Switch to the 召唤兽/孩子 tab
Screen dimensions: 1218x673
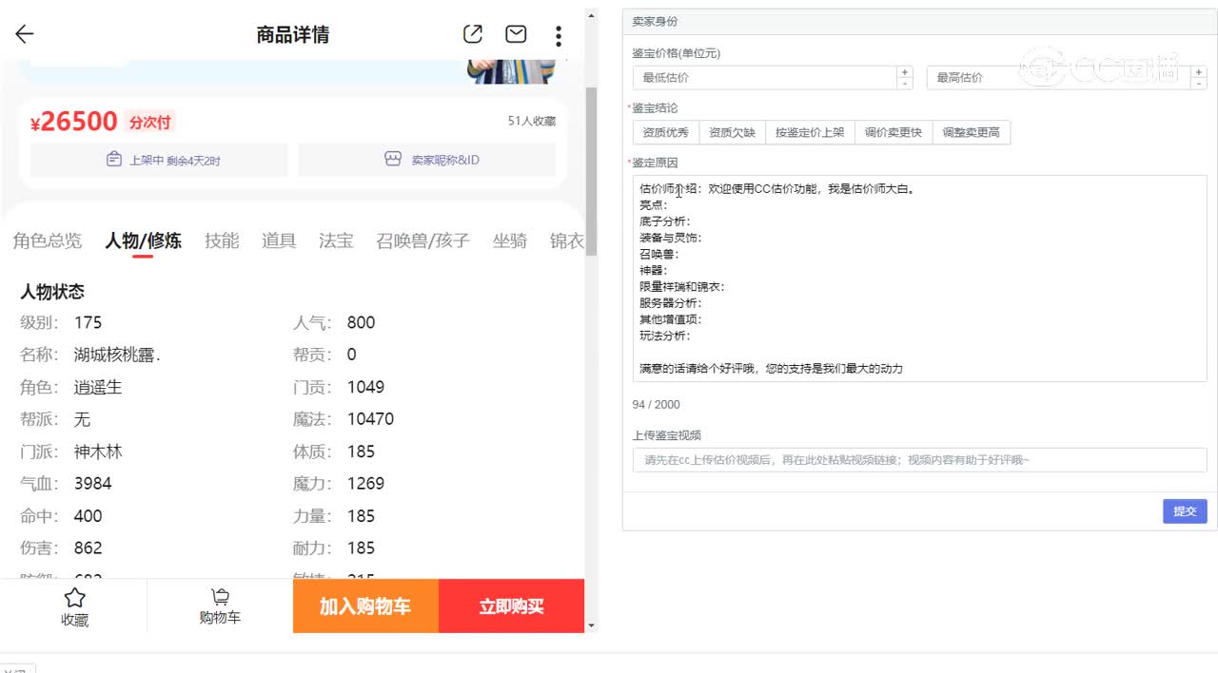422,240
